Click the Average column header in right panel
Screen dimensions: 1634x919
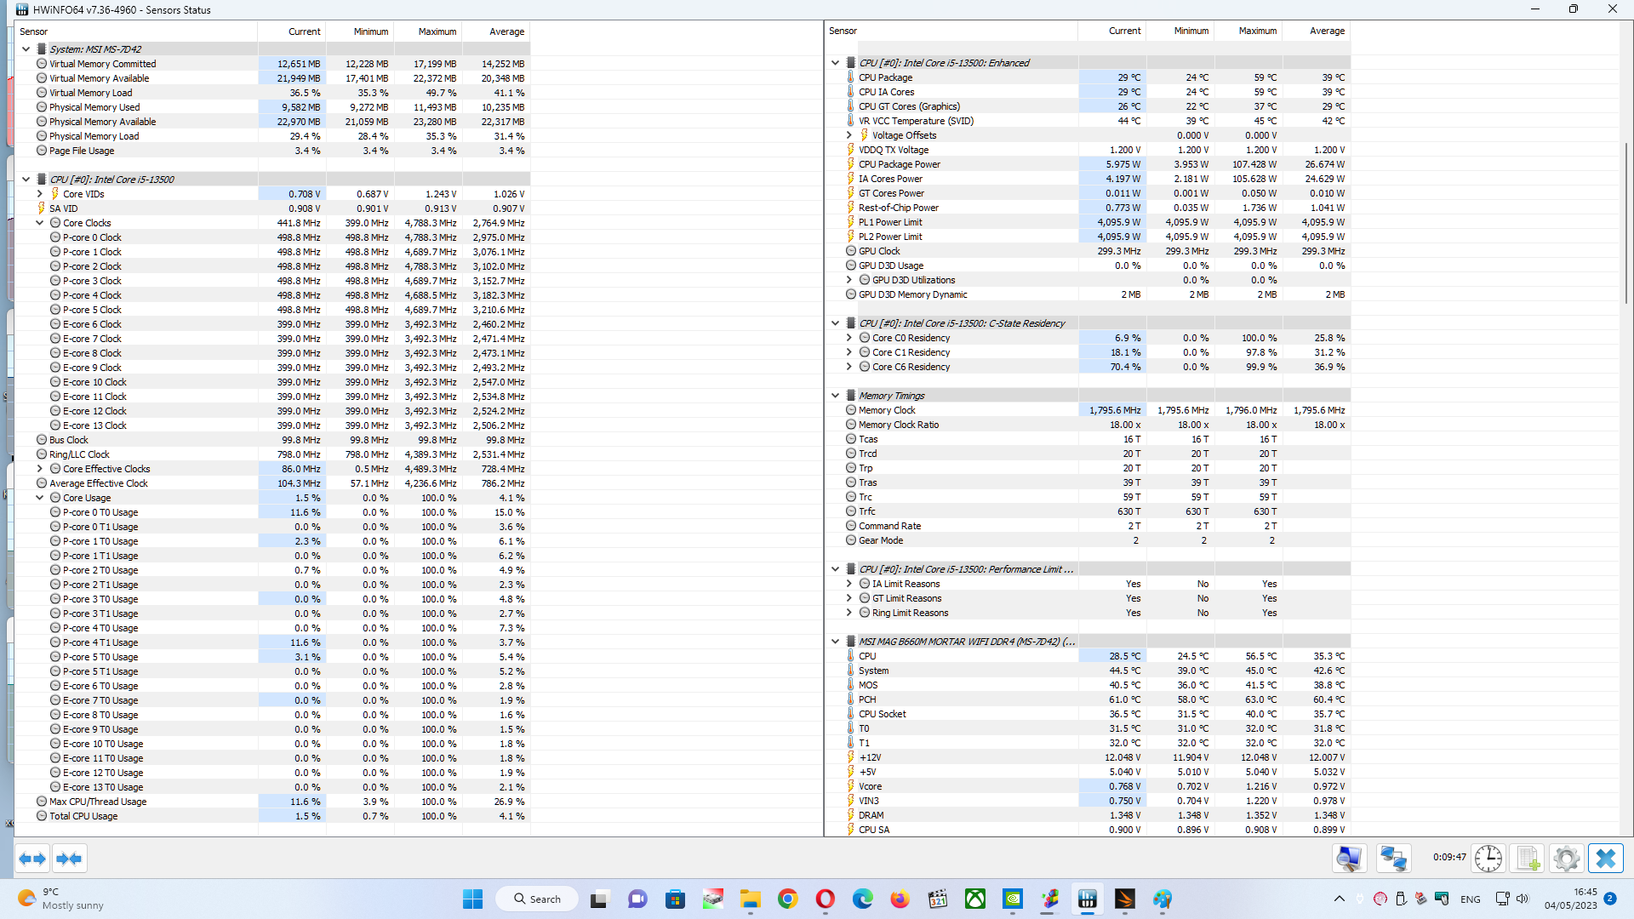[1327, 31]
